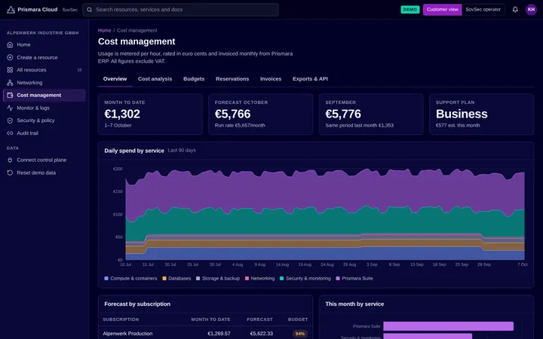Click the 94% budget badge
The image size is (543, 339).
coord(300,334)
